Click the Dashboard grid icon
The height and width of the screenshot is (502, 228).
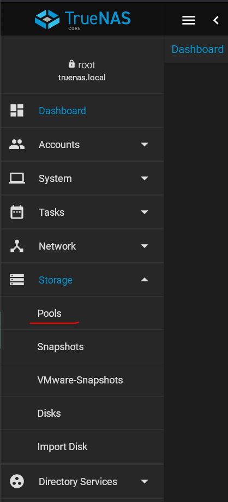17,110
